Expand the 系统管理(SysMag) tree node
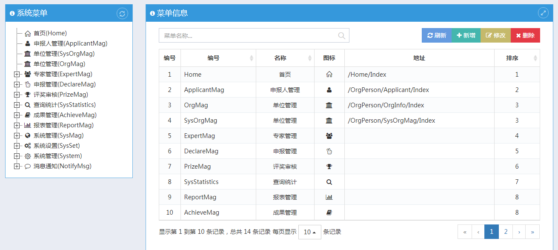This screenshot has height=250, width=558. (17, 135)
